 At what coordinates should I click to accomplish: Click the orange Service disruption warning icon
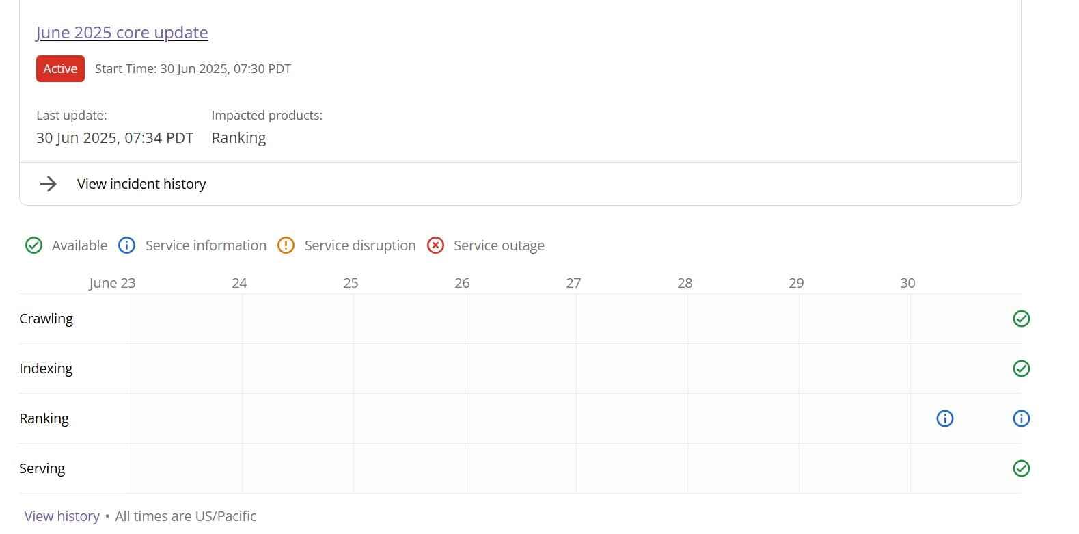286,245
